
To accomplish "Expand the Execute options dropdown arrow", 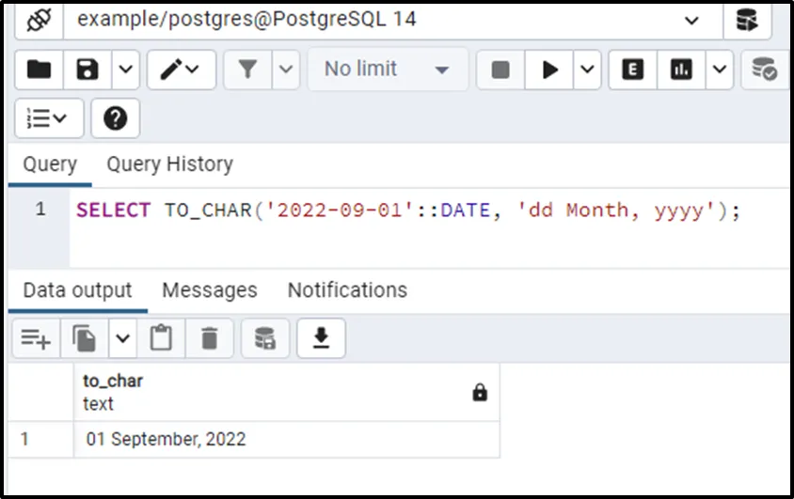I will click(x=588, y=70).
